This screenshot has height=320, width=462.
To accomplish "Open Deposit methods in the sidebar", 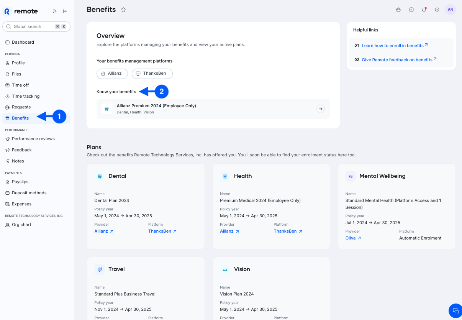I will point(36,193).
